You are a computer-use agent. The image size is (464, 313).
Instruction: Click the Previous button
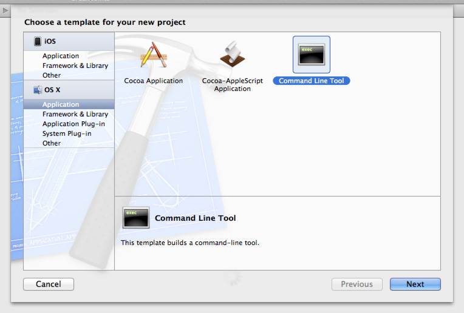point(357,284)
